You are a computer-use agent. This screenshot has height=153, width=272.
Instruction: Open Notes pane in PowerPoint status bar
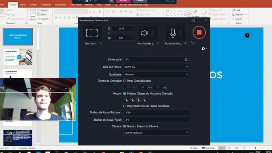(x=194, y=148)
